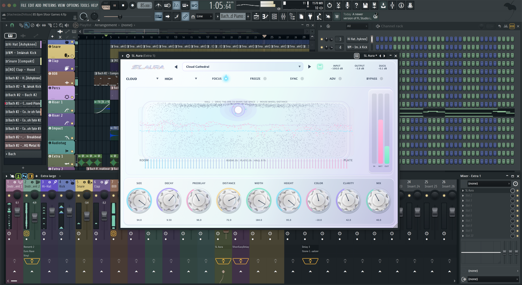Open the Bach..d Piano pattern selector
The image size is (522, 285).
(x=232, y=16)
